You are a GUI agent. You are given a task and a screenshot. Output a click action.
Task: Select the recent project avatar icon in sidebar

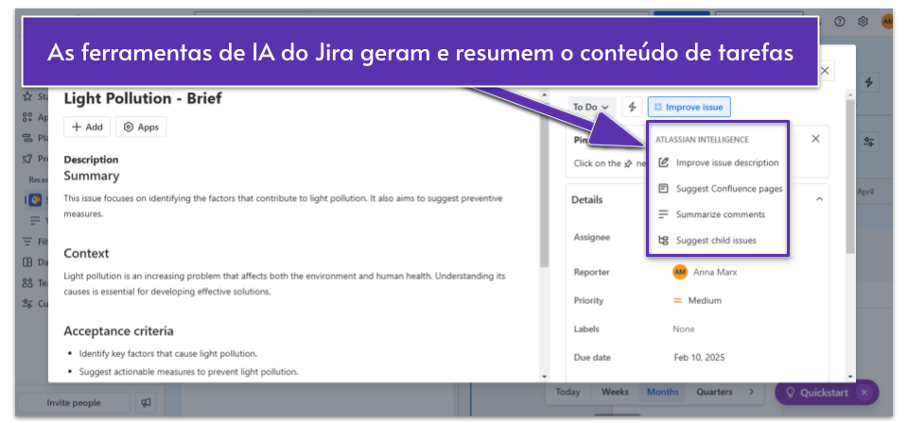pyautogui.click(x=35, y=200)
